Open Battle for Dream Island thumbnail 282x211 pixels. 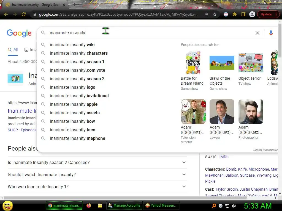click(193, 62)
